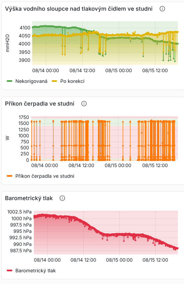This screenshot has width=184, height=284.
Task: Click info icon beside Barometrický tlak title
Action: [62, 198]
